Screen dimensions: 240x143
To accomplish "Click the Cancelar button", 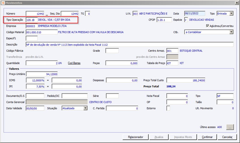I will point(227,137).
